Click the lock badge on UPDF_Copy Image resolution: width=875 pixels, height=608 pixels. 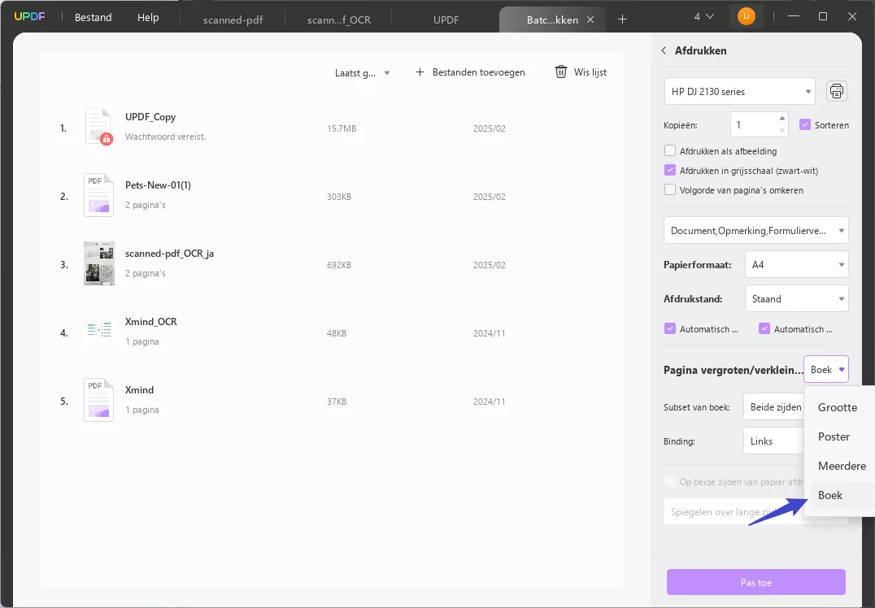point(105,137)
